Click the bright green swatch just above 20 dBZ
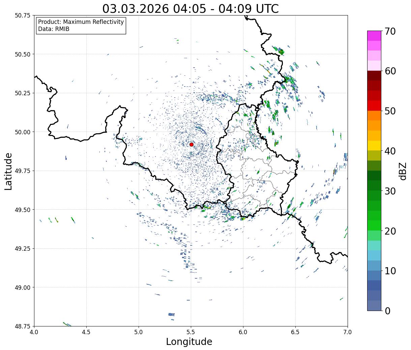This screenshot has height=350, width=411. [374, 225]
